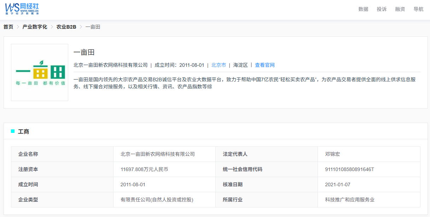
Task: Select 成立时间 label in table
Action: [x=28, y=184]
